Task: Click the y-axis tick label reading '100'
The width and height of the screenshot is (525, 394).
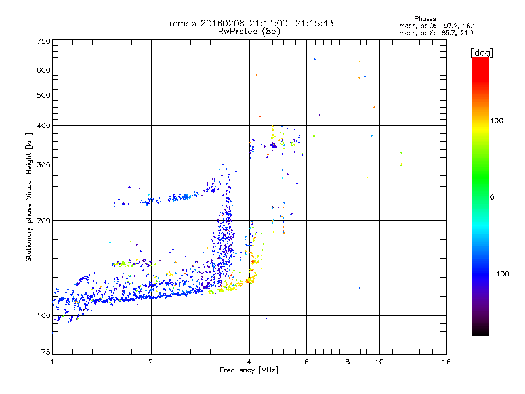Action: click(43, 315)
